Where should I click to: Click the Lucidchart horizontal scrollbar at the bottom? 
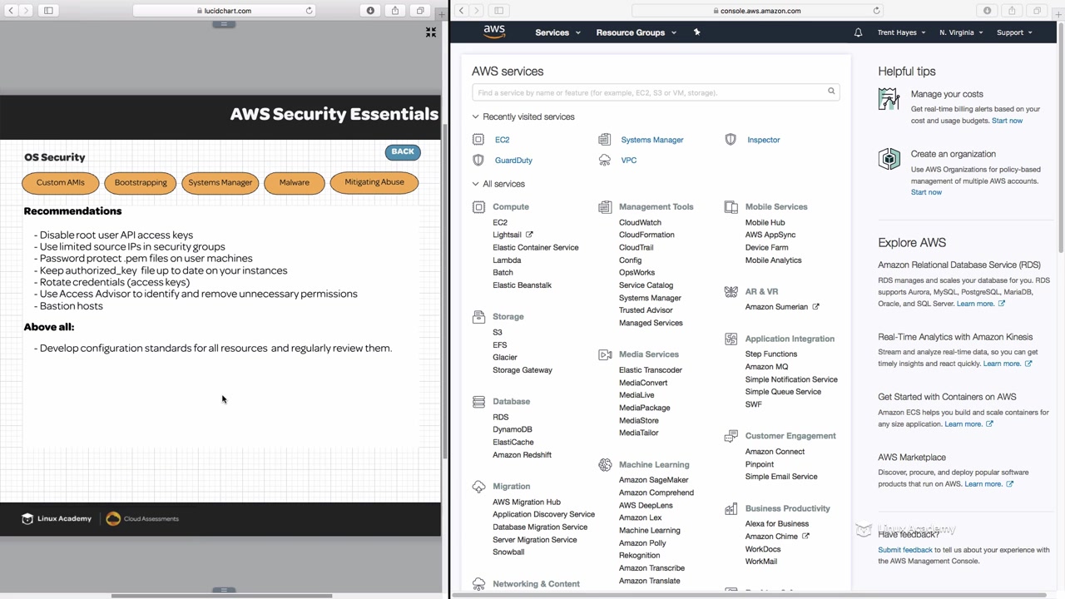[x=221, y=596]
